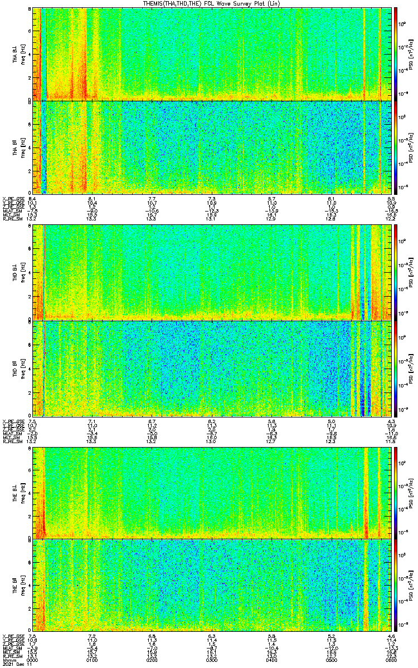Viewport: 418px width, 668px height.
Task: Click the '0300' time tick label
Action: click(212, 660)
